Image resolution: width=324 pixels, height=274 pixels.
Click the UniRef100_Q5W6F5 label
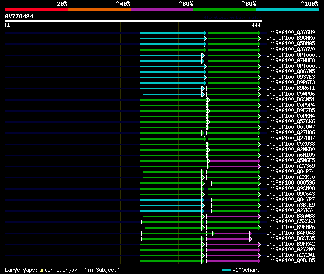point(291,161)
